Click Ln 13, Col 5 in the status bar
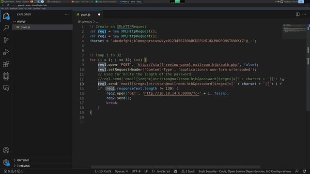The image size is (310, 174). [103, 171]
